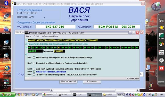Select byte 5C in the byte row
Viewport: 165px width, 97px height.
[118, 48]
